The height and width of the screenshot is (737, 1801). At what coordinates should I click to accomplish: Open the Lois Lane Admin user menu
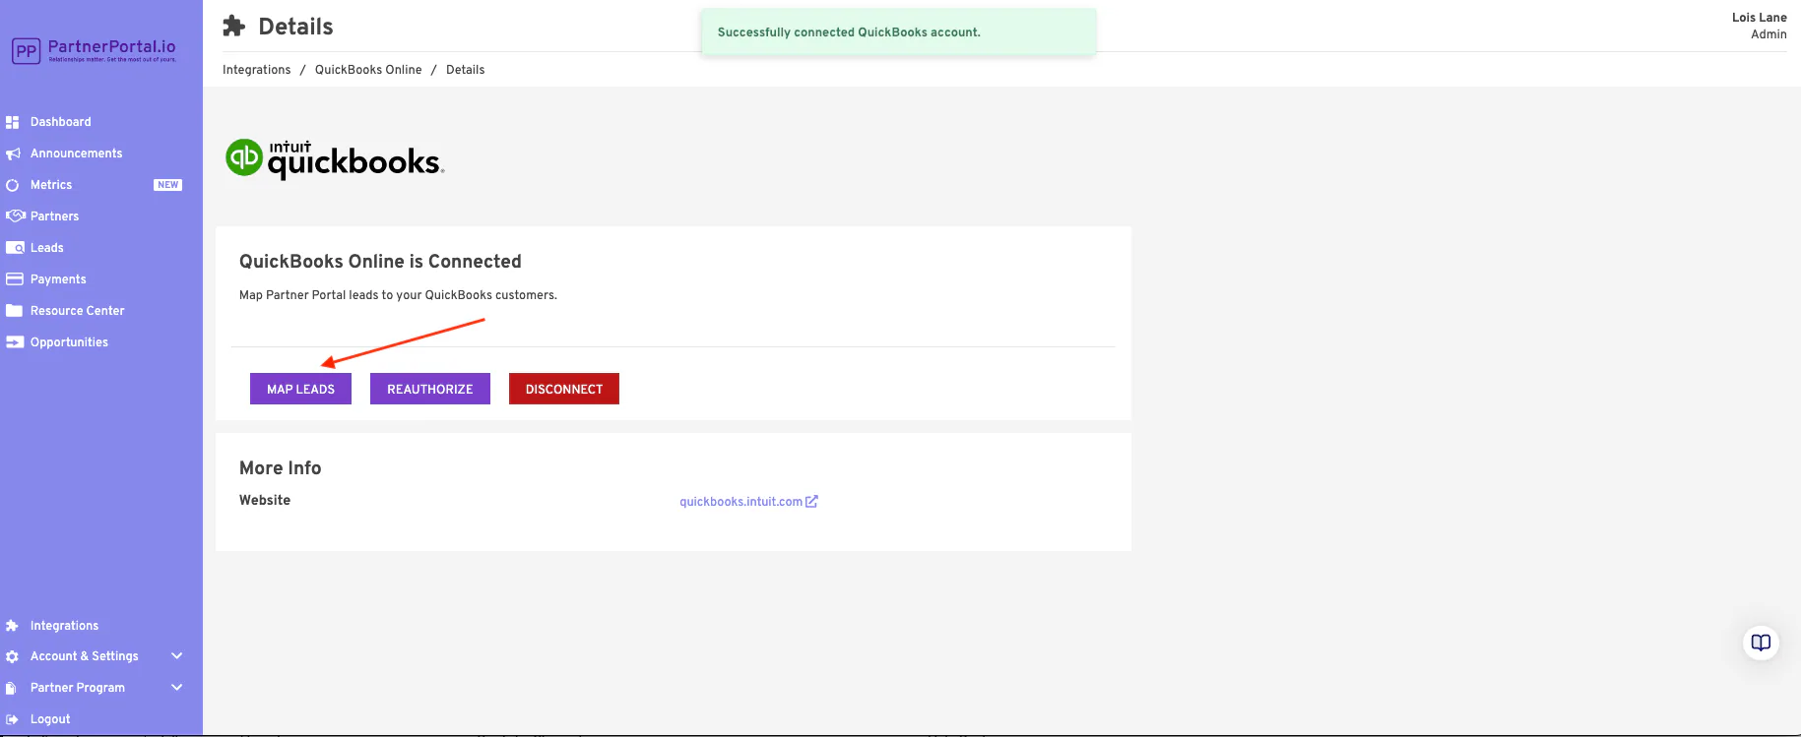[x=1759, y=26]
